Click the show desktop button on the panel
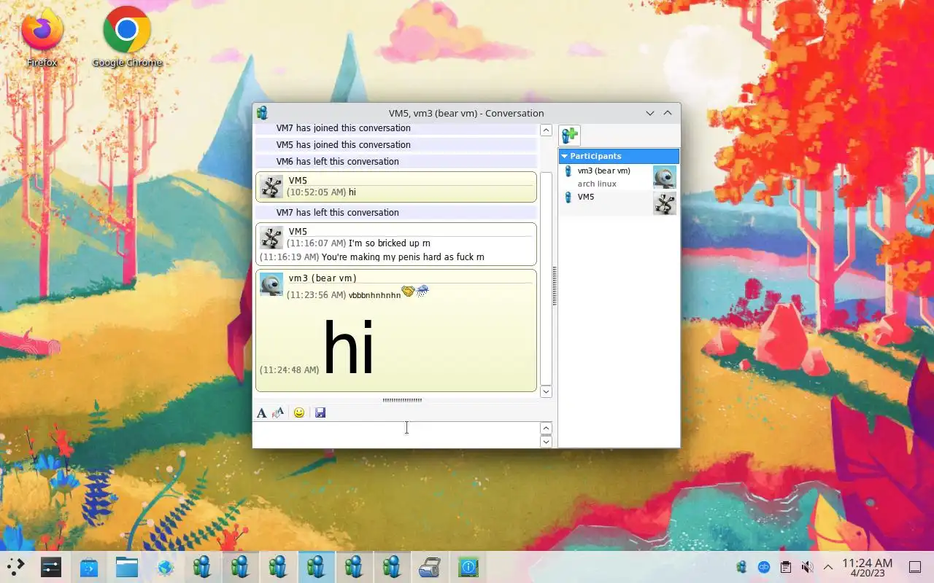This screenshot has width=934, height=583. click(915, 567)
